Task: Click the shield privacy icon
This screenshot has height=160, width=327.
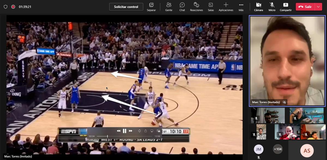Action: 5,7
